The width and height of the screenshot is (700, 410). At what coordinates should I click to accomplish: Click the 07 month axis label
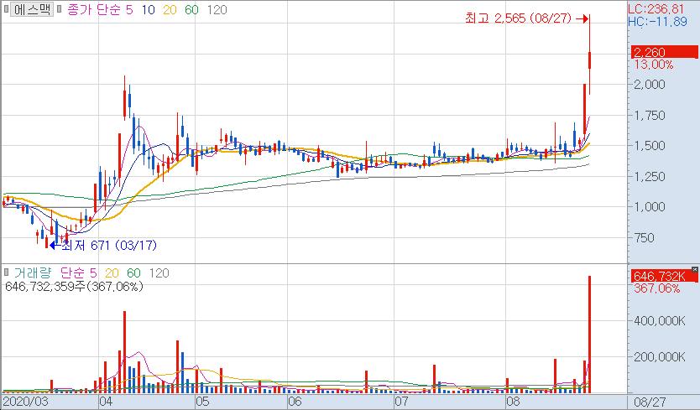(401, 402)
